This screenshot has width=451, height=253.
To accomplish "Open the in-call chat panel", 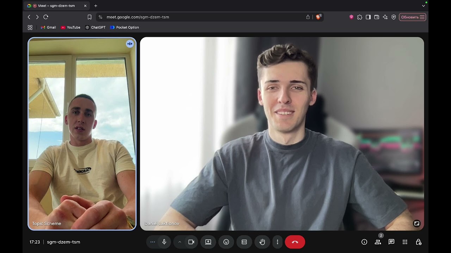I will [x=391, y=242].
